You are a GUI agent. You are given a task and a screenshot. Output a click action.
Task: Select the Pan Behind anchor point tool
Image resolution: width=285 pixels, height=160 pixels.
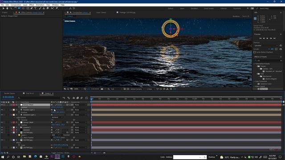click(x=23, y=8)
